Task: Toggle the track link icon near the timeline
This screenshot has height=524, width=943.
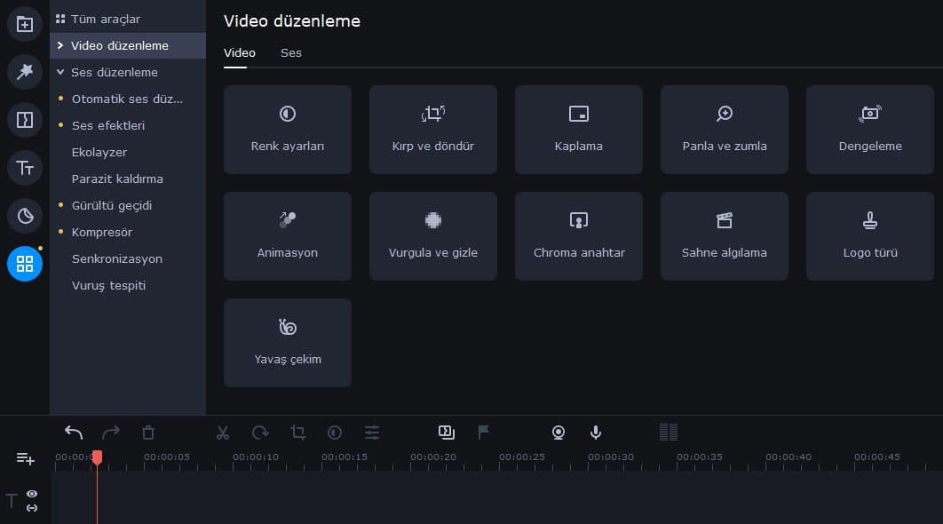Action: click(32, 507)
